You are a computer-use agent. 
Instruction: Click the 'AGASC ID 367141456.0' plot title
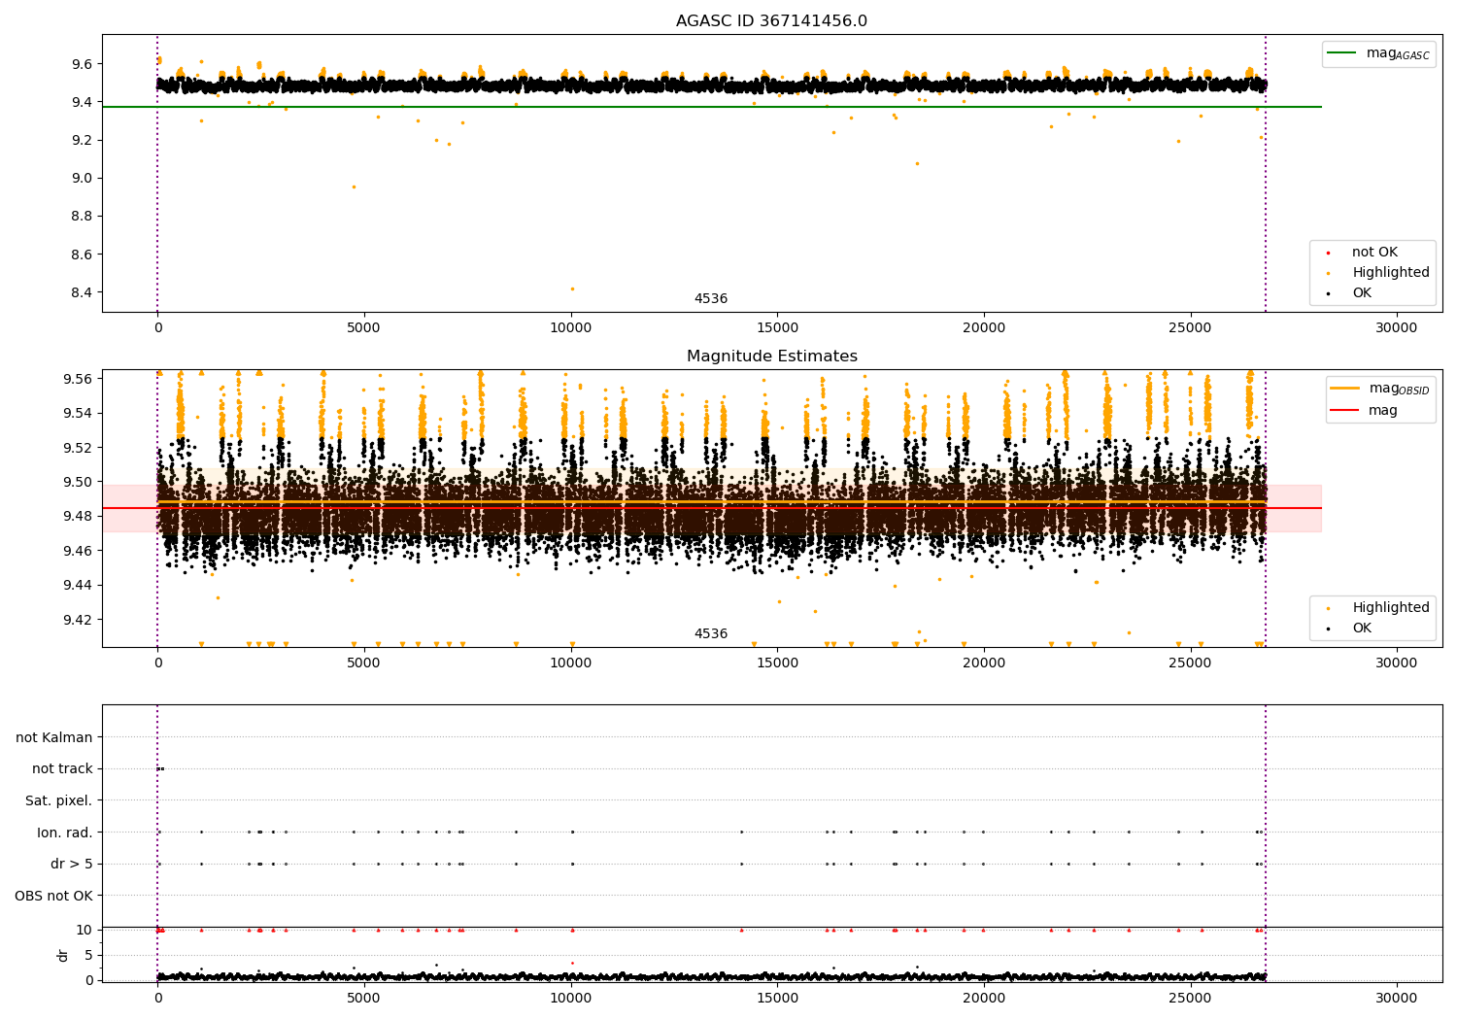pyautogui.click(x=771, y=21)
